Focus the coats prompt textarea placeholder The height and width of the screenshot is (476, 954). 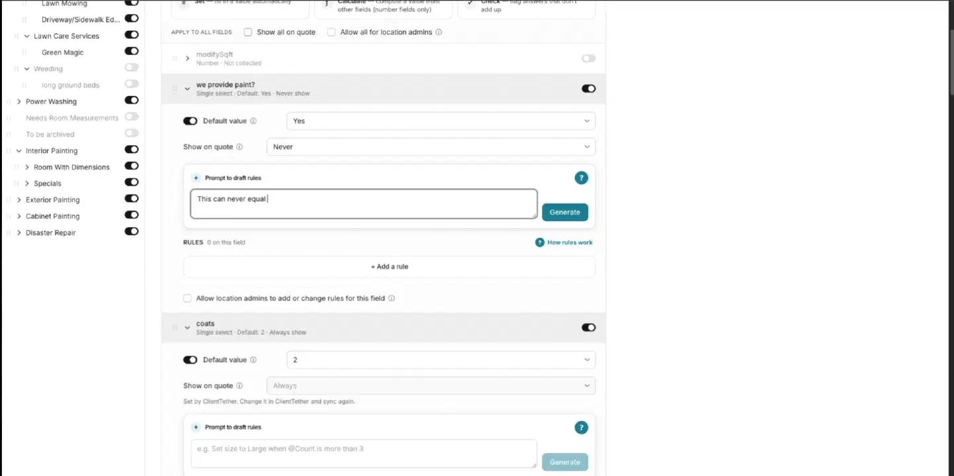tap(364, 453)
